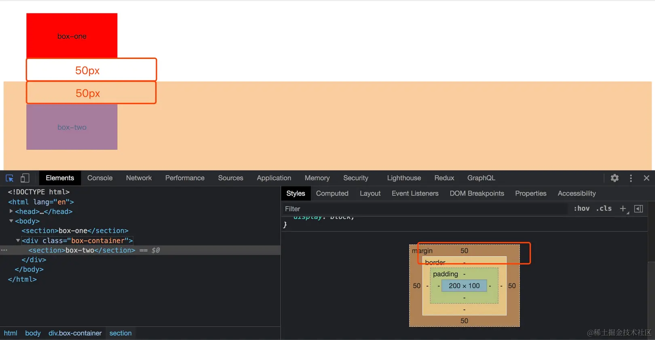This screenshot has width=655, height=340.
Task: Switch to the Console tab
Action: pyautogui.click(x=100, y=178)
